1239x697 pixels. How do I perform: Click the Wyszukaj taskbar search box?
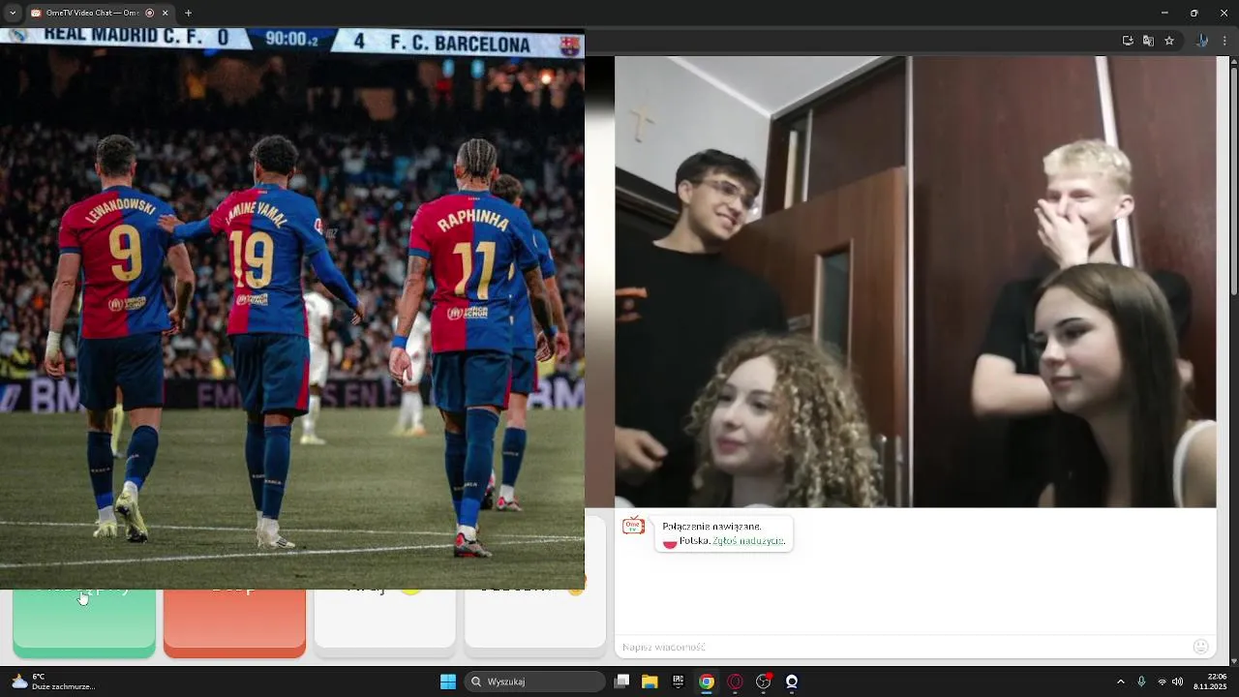pos(534,682)
